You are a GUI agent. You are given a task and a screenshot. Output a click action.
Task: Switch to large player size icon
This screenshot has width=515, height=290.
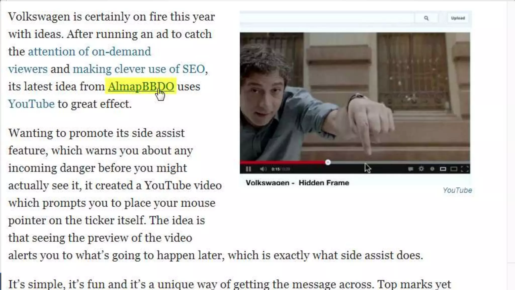pyautogui.click(x=454, y=169)
